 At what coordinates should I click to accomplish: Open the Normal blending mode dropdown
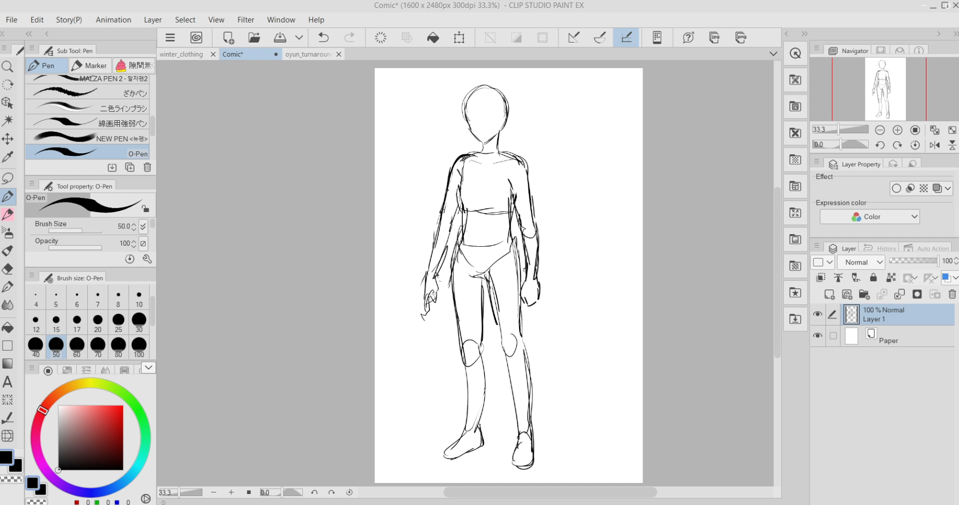pos(862,262)
